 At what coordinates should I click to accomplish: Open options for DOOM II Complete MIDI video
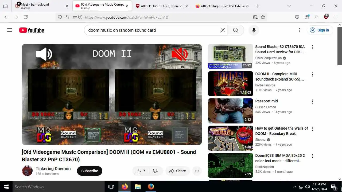click(312, 74)
